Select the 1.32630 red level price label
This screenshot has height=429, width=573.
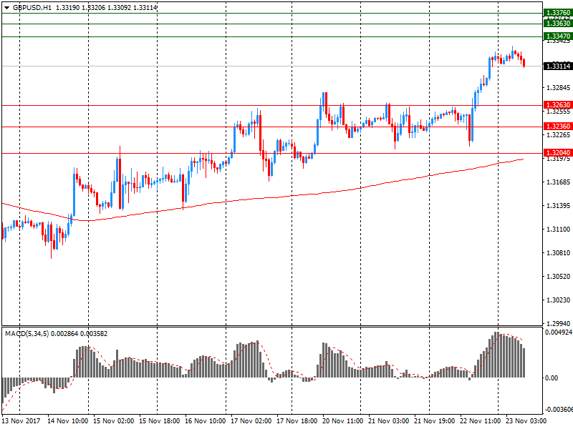tap(558, 105)
